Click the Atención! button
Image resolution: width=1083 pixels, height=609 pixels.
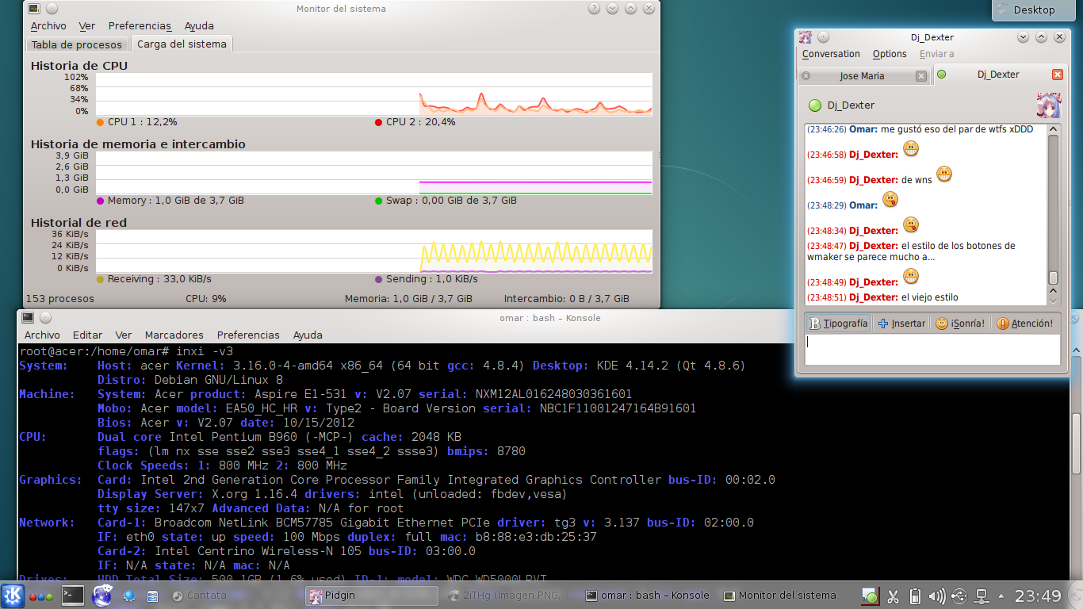pyautogui.click(x=1025, y=324)
